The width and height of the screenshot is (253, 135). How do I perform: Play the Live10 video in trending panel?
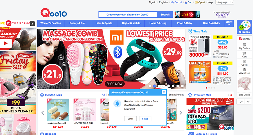click(6, 43)
